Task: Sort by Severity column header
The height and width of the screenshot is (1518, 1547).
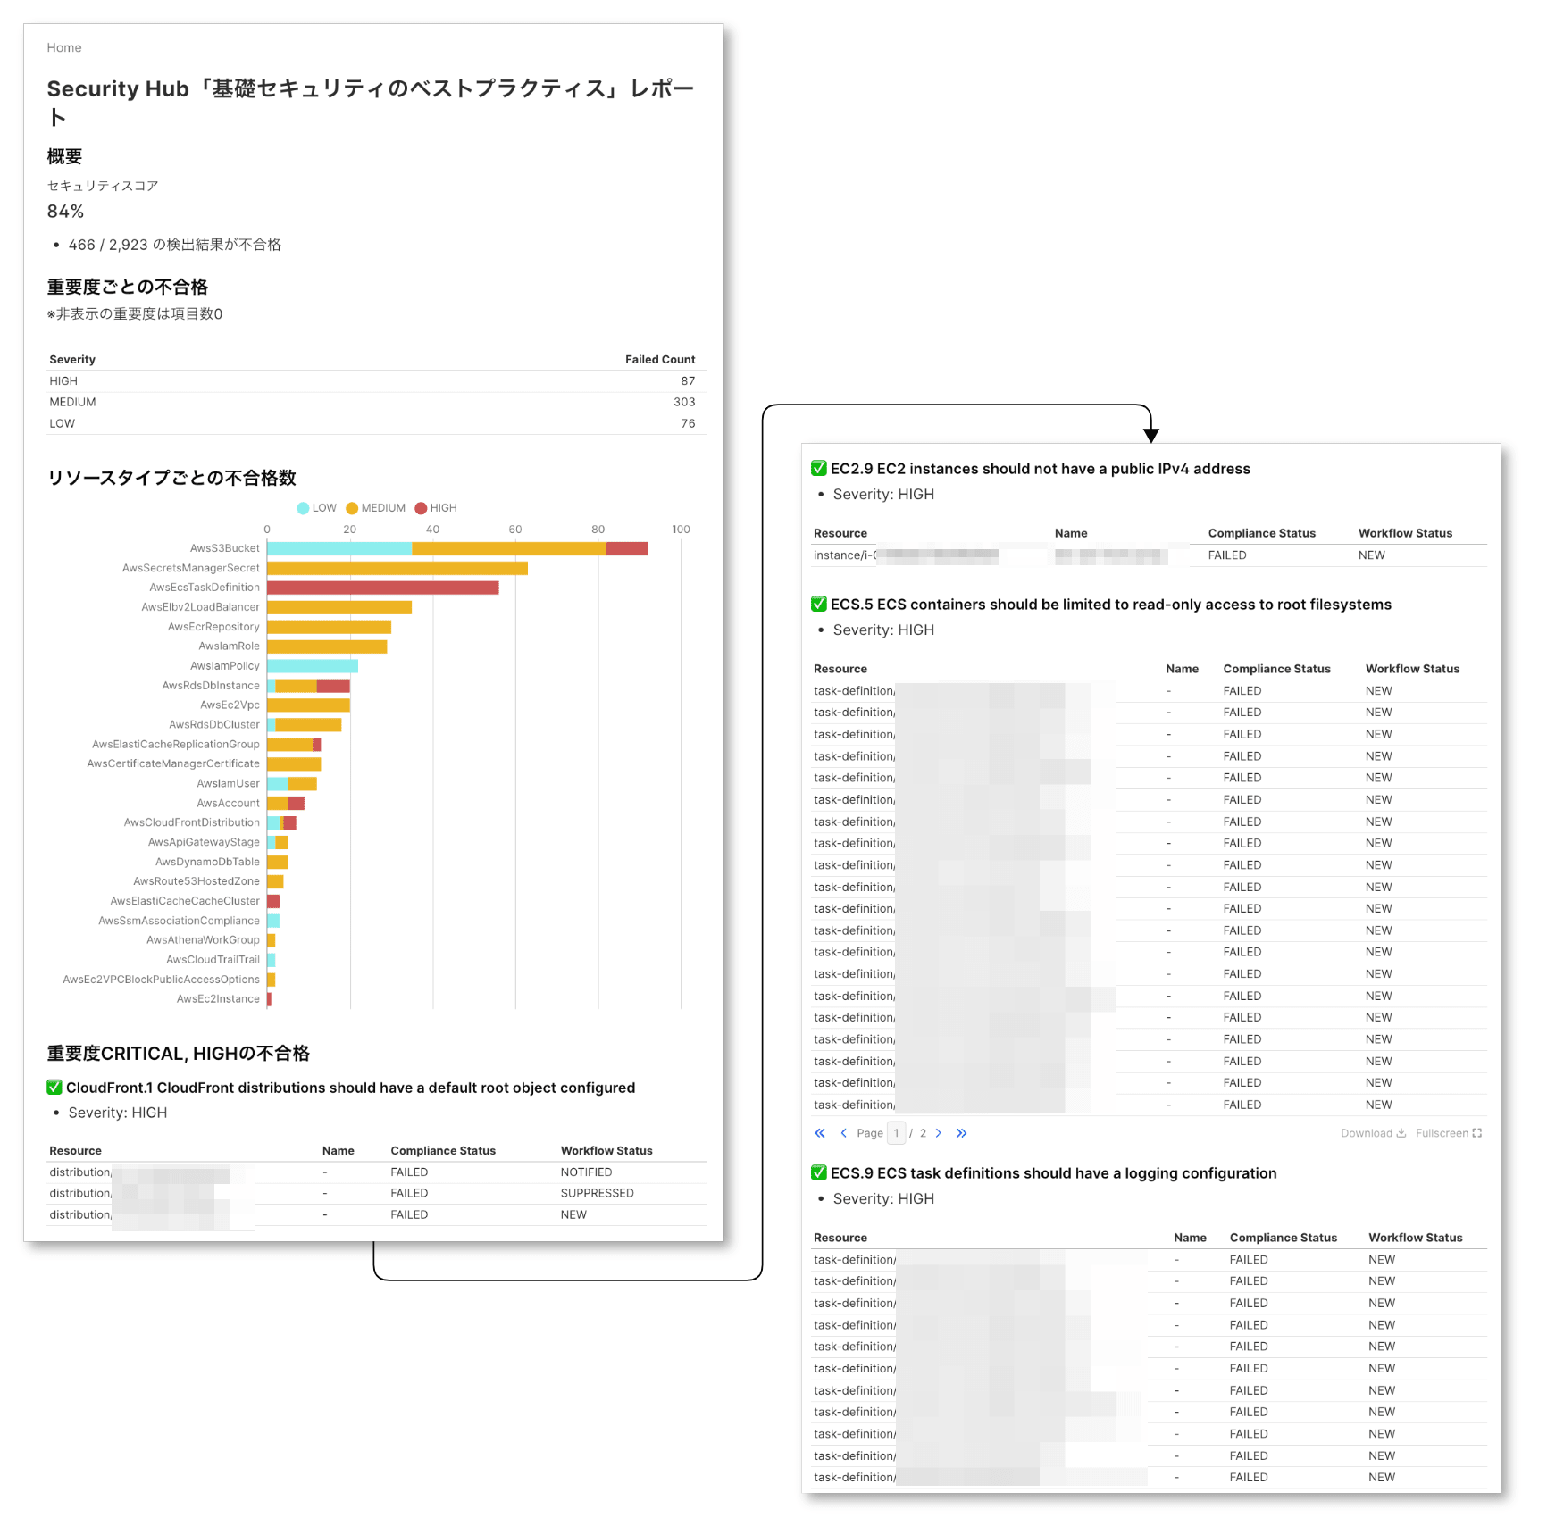Action: pyautogui.click(x=72, y=359)
